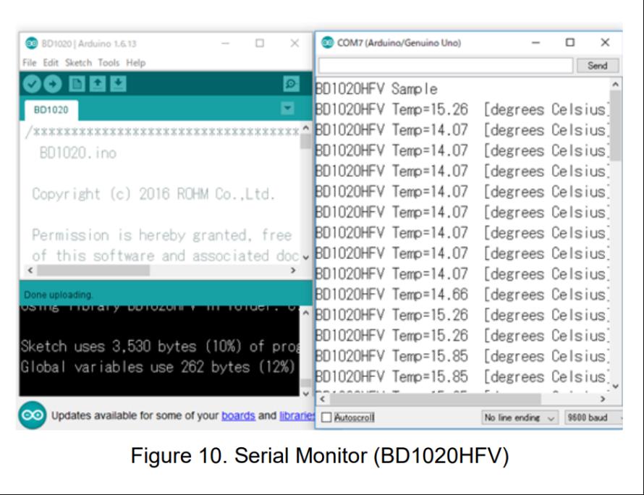This screenshot has height=495, width=644.
Task: Open the Tools menu
Action: click(x=109, y=62)
